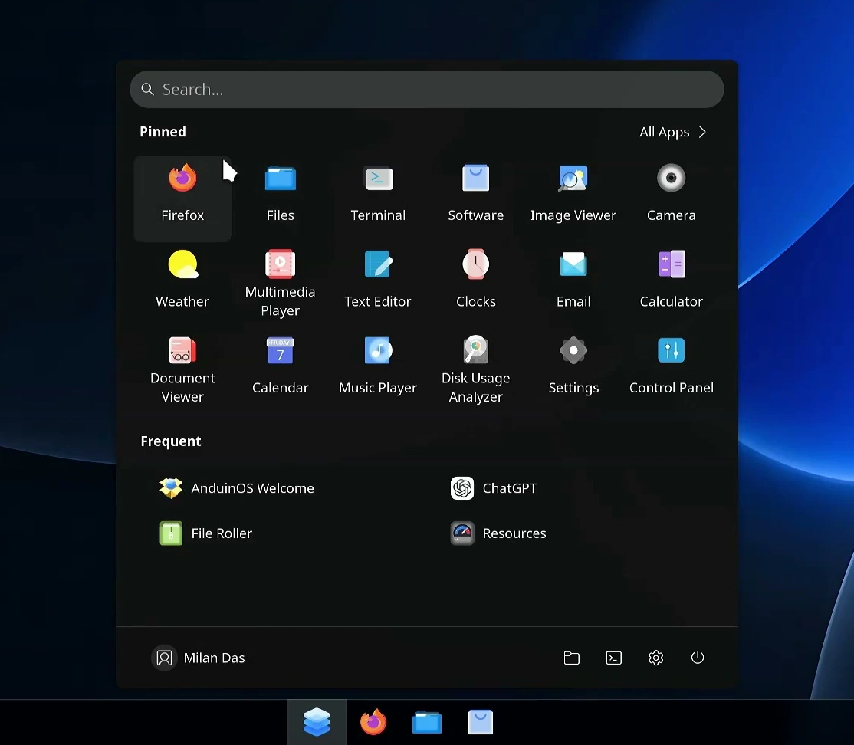This screenshot has width=854, height=745.
Task: Show All Apps
Action: pos(672,132)
